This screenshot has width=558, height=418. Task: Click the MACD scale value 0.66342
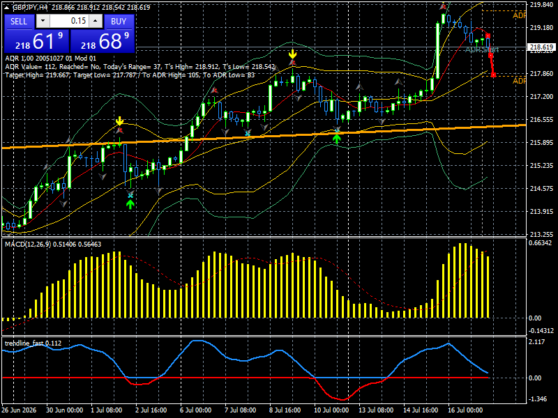(541, 243)
